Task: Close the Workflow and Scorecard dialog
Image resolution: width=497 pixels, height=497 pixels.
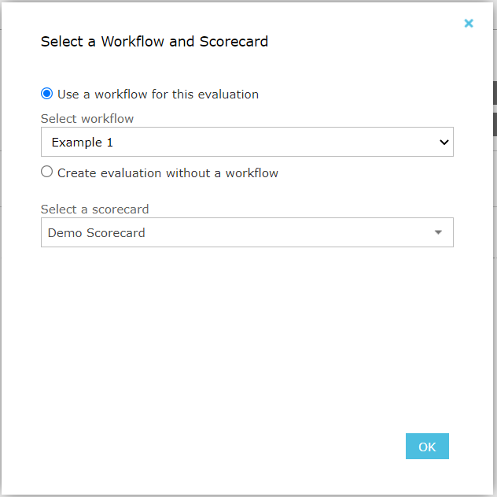Action: (x=469, y=24)
